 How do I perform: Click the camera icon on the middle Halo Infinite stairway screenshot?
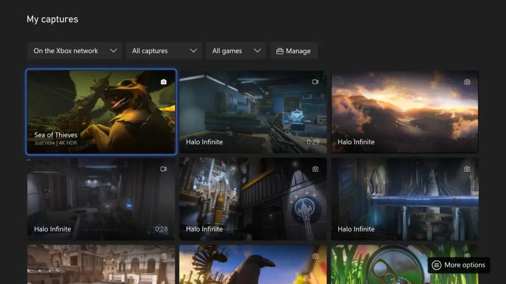coord(316,169)
